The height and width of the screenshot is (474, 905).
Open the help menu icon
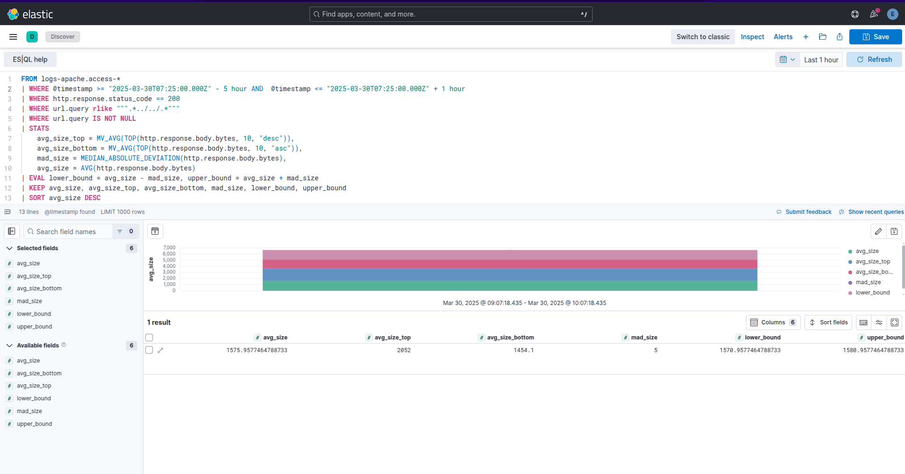855,14
